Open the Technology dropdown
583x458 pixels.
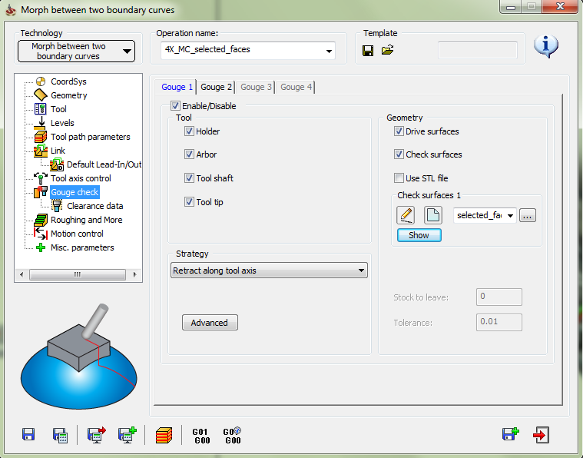[x=76, y=51]
